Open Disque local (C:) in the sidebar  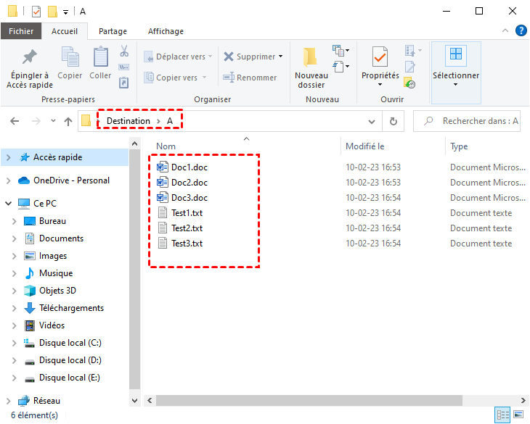pos(70,343)
